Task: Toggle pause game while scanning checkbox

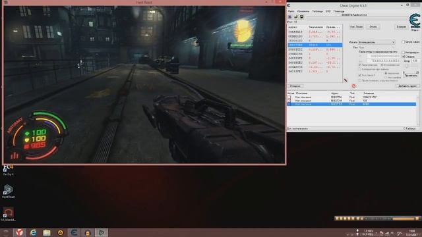Action: [360, 80]
